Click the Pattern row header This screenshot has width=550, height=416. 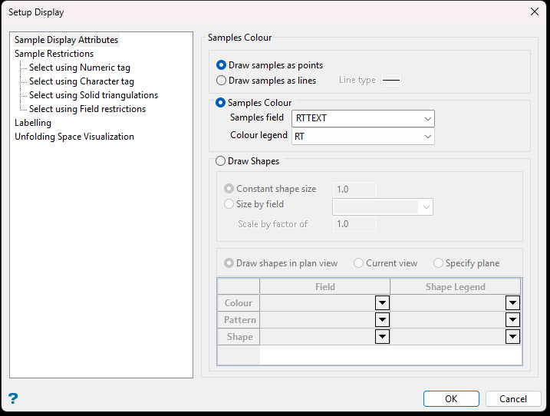click(239, 320)
